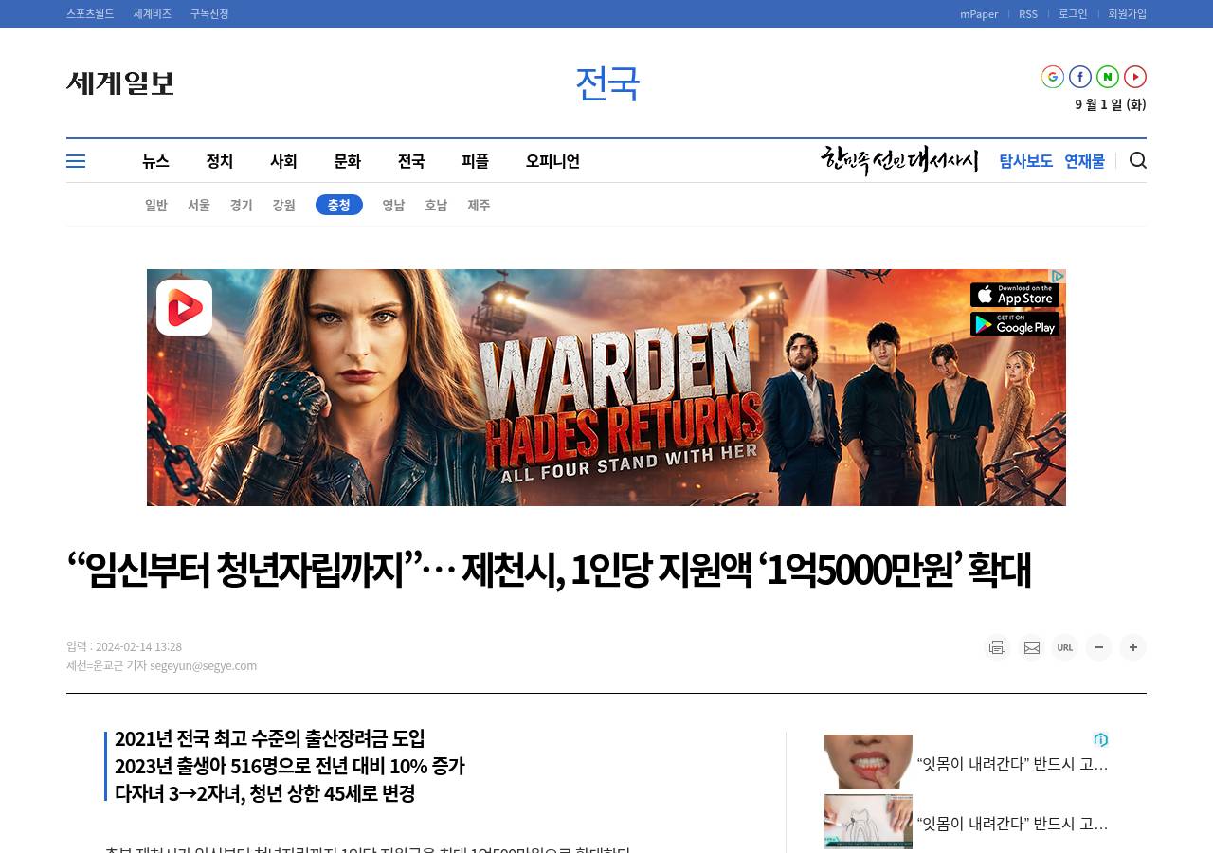Click the 전국 section heading
Screen dimensions: 1213x853
[x=606, y=83]
